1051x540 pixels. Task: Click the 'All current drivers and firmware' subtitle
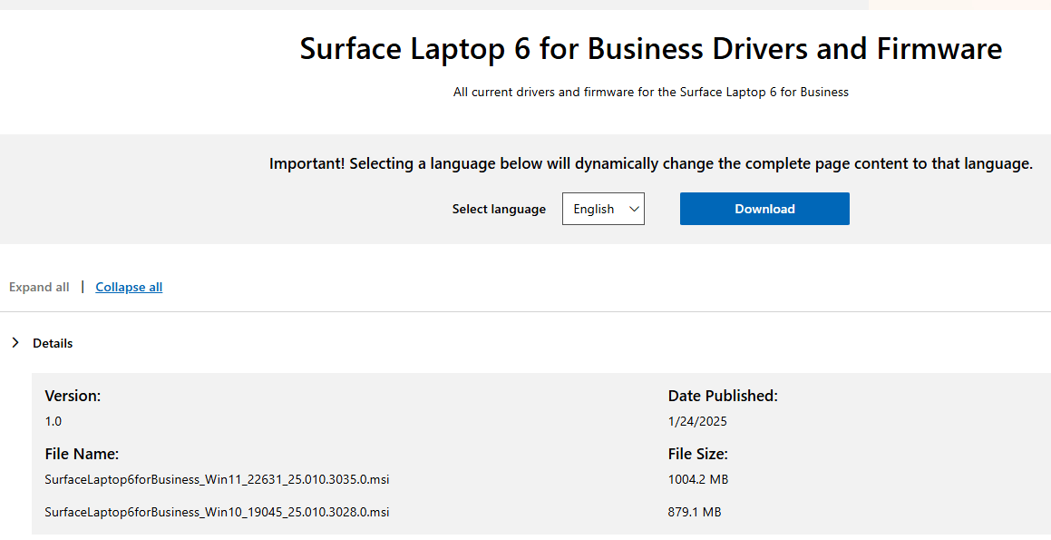coord(651,92)
